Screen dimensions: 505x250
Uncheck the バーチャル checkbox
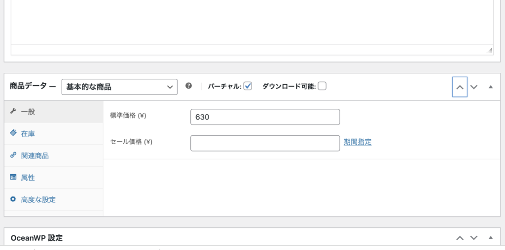[x=248, y=86]
